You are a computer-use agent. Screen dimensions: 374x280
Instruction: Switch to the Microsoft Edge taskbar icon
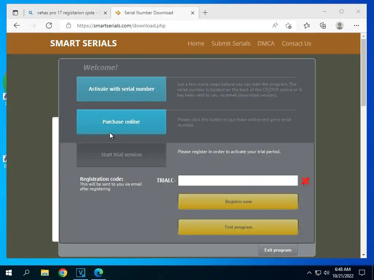[x=99, y=273]
